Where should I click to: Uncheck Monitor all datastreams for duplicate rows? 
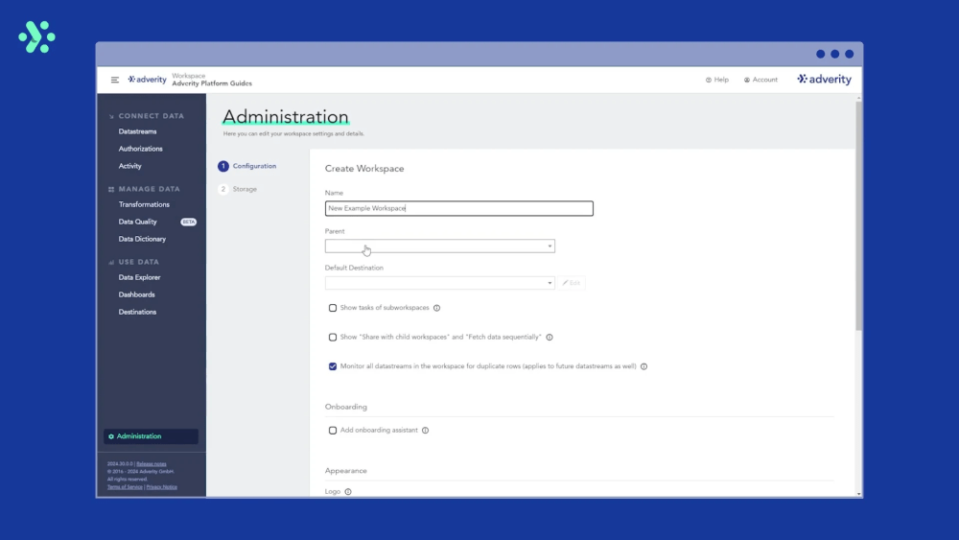click(333, 366)
